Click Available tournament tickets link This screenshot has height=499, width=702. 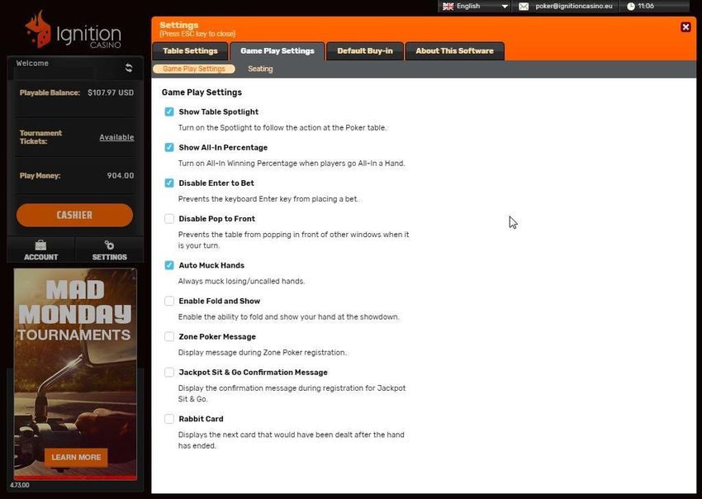pos(116,137)
